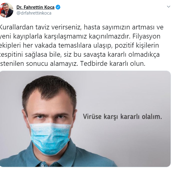Click the shirt button on the polo
Viewport: 173px width, 169px height.
pos(42,165)
